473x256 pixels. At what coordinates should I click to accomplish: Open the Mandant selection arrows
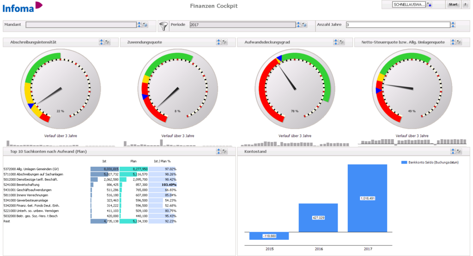[139, 25]
